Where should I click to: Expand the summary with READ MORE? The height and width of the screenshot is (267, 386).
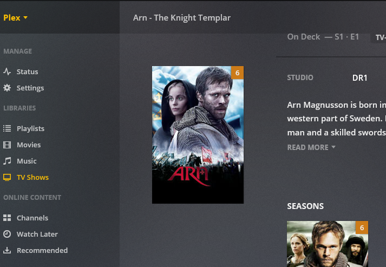pos(311,147)
